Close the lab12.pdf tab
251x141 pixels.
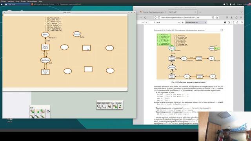click(195, 12)
